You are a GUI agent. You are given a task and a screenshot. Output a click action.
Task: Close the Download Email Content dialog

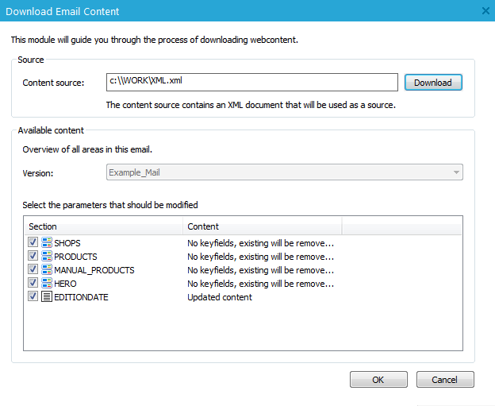tap(485, 10)
